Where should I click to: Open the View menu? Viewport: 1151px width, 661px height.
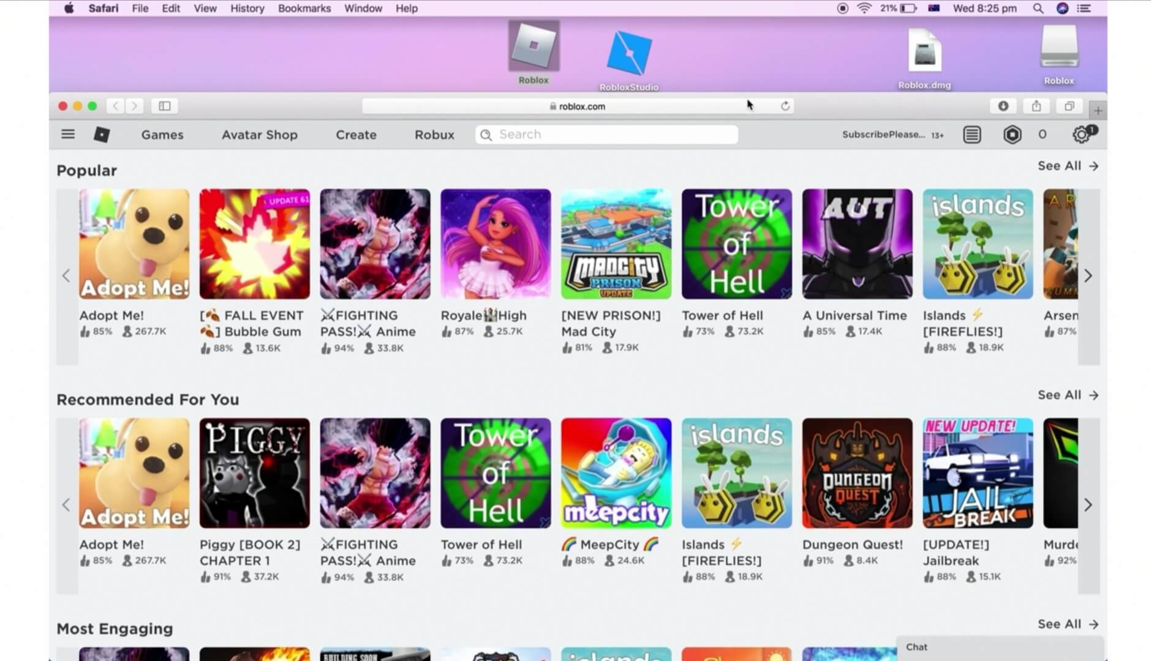[205, 8]
